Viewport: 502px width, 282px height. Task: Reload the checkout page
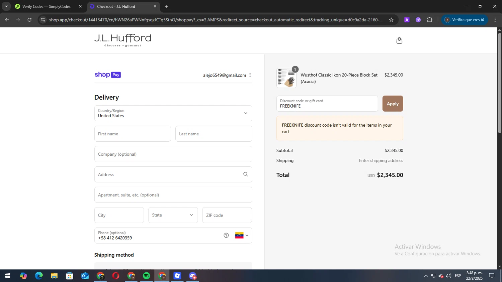tap(29, 20)
